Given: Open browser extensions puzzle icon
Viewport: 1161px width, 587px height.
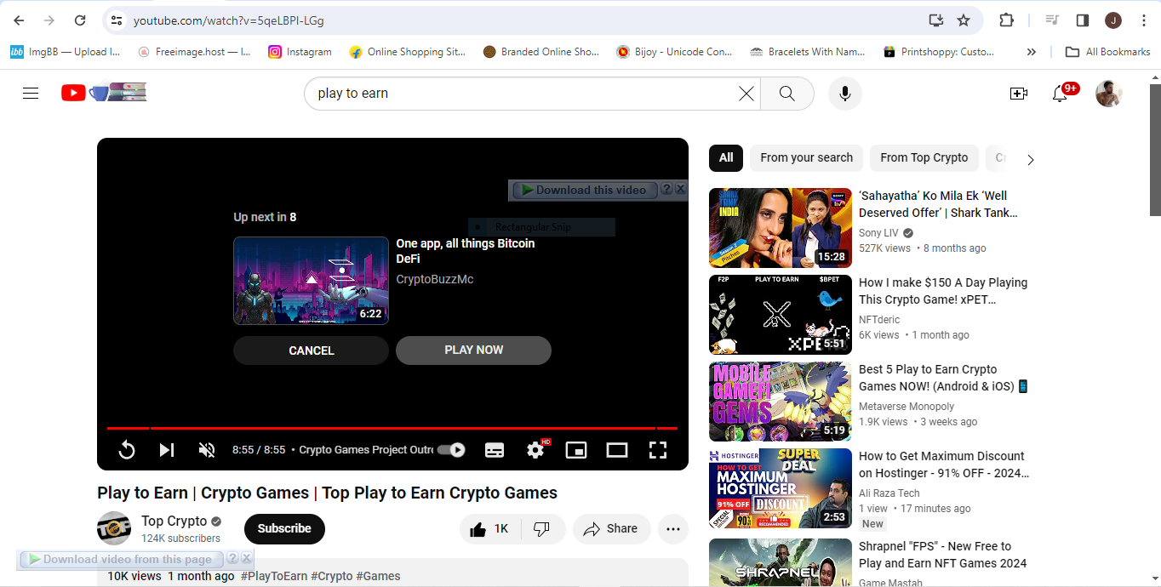Looking at the screenshot, I should click(x=1006, y=20).
